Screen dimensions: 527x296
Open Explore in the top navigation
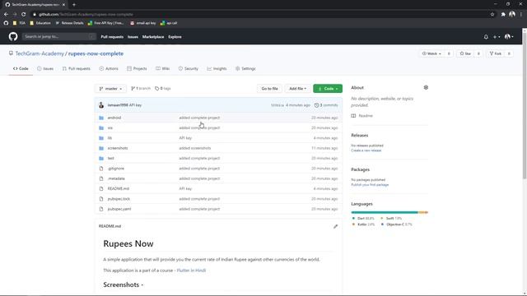tap(175, 37)
